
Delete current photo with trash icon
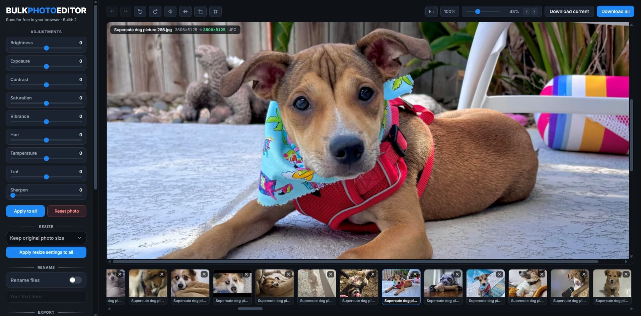pos(215,11)
